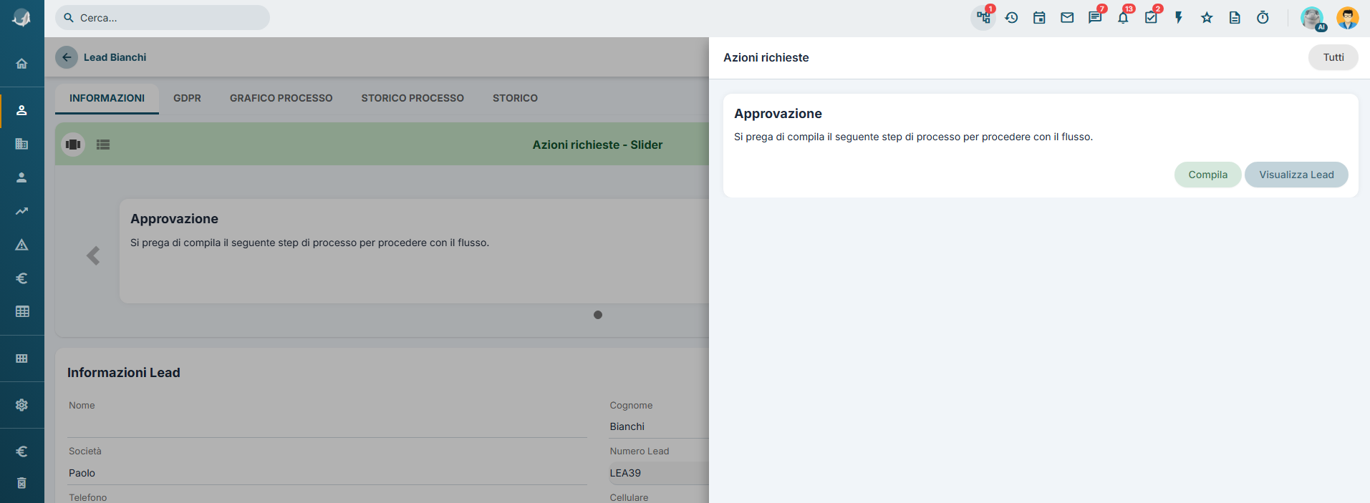Click the Compila button
Screen dimensions: 1370x503
click(1207, 175)
